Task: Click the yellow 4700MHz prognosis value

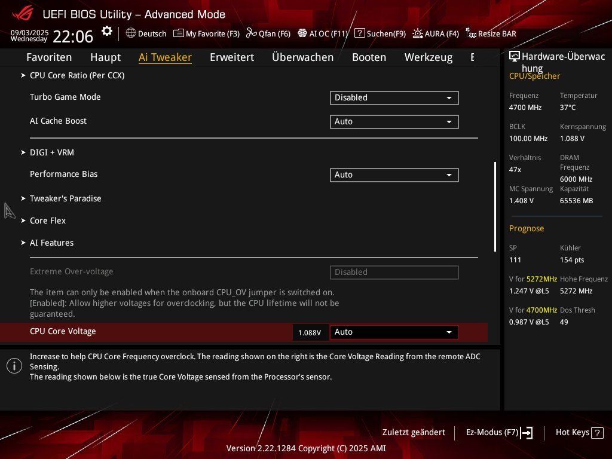Action: (541, 310)
